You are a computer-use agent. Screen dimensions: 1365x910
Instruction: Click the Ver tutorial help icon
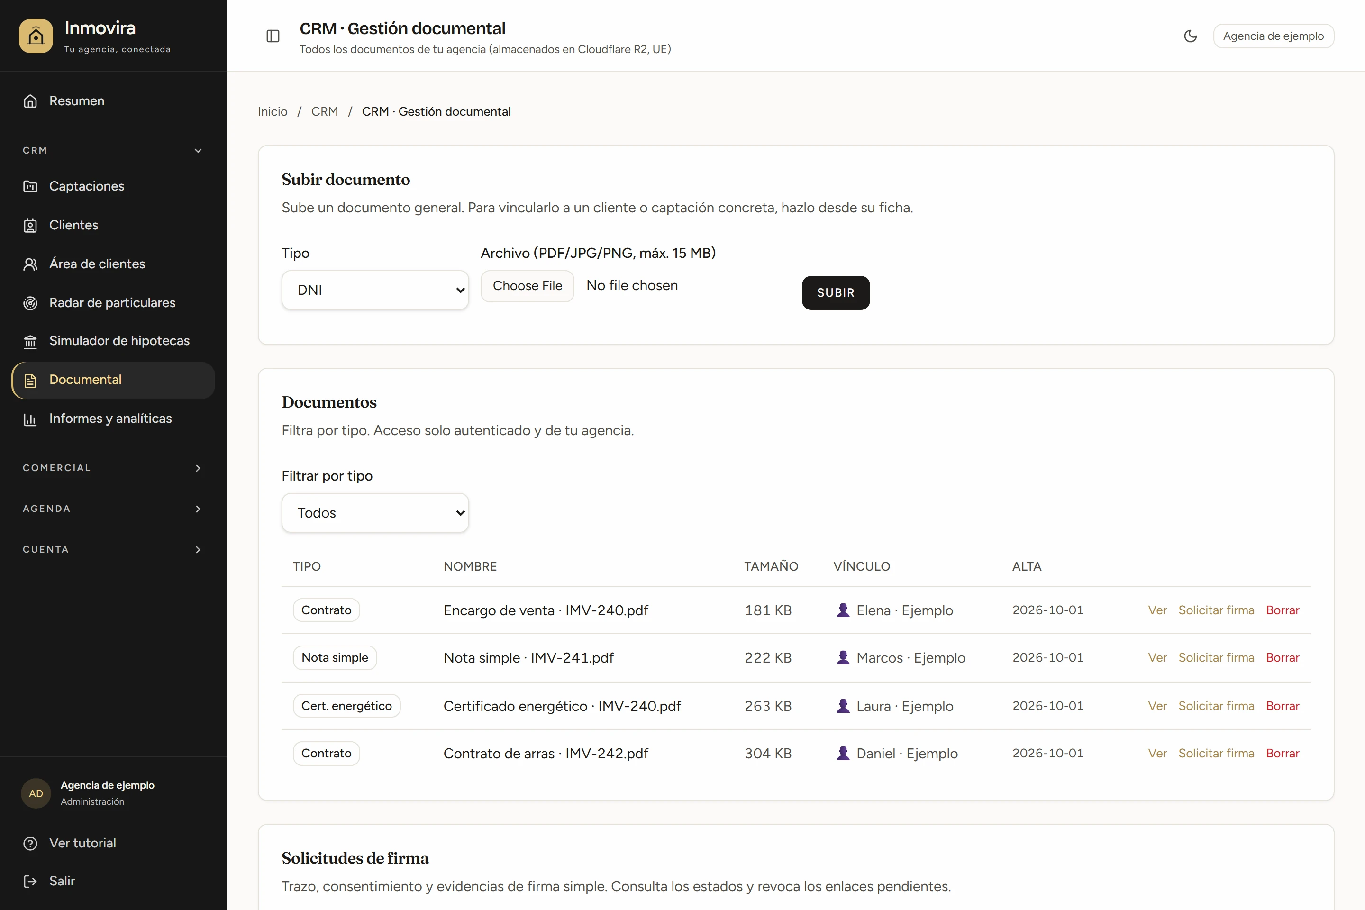pos(30,843)
